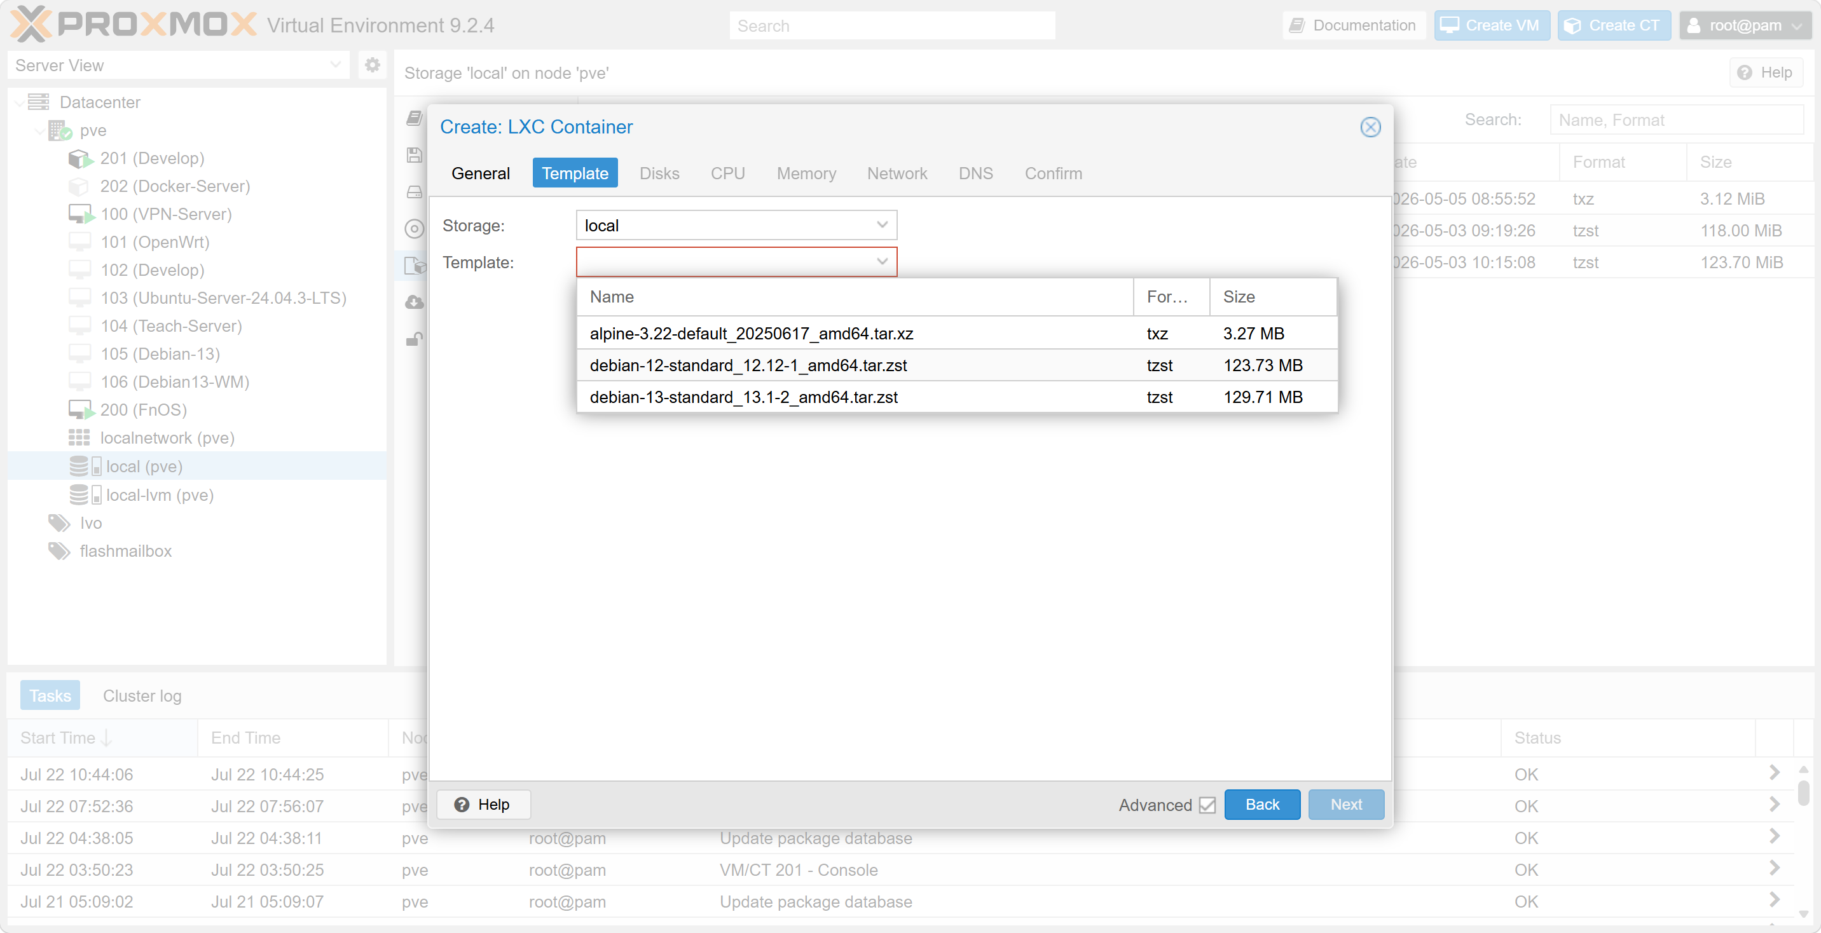
Task: Open the Backups floppy icon
Action: point(415,155)
